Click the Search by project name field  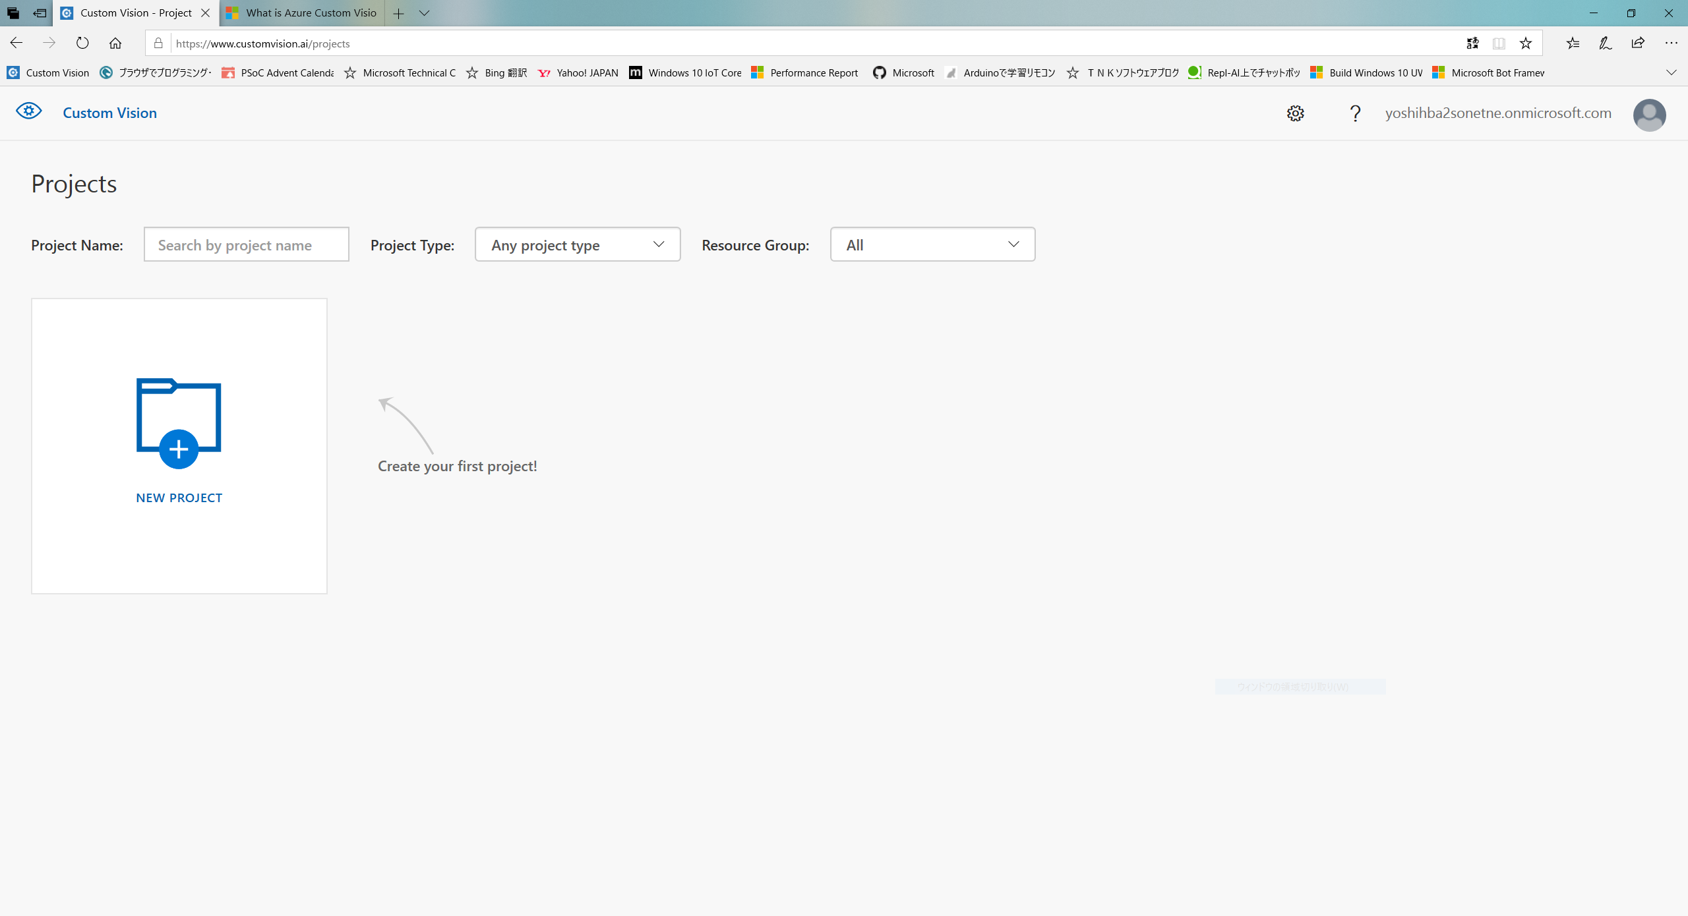pyautogui.click(x=246, y=244)
